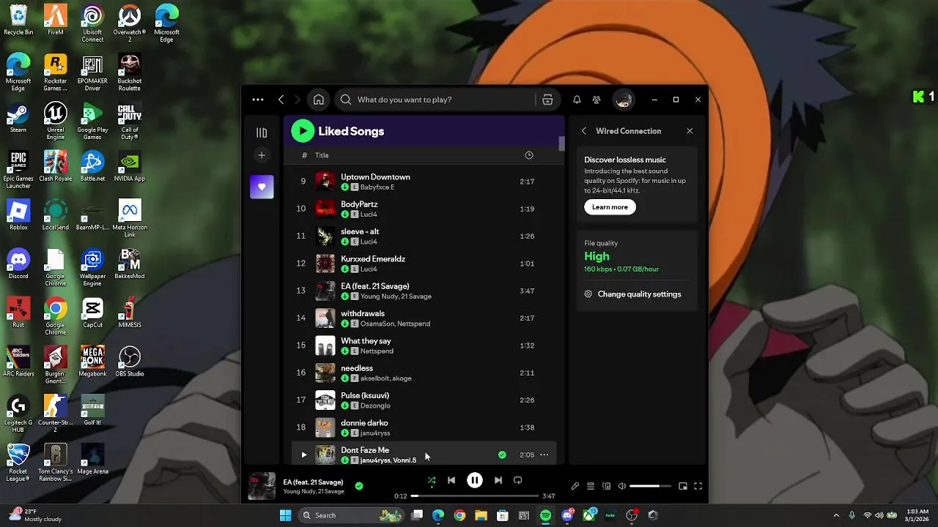The height and width of the screenshot is (527, 938).
Task: Select the donnie darko track
Action: (424, 427)
